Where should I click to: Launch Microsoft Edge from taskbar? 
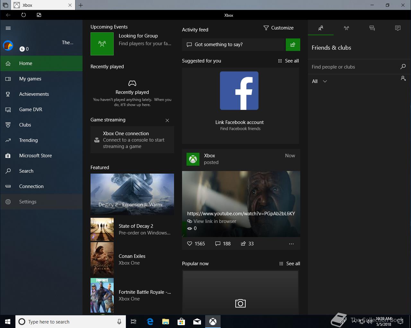pyautogui.click(x=150, y=322)
